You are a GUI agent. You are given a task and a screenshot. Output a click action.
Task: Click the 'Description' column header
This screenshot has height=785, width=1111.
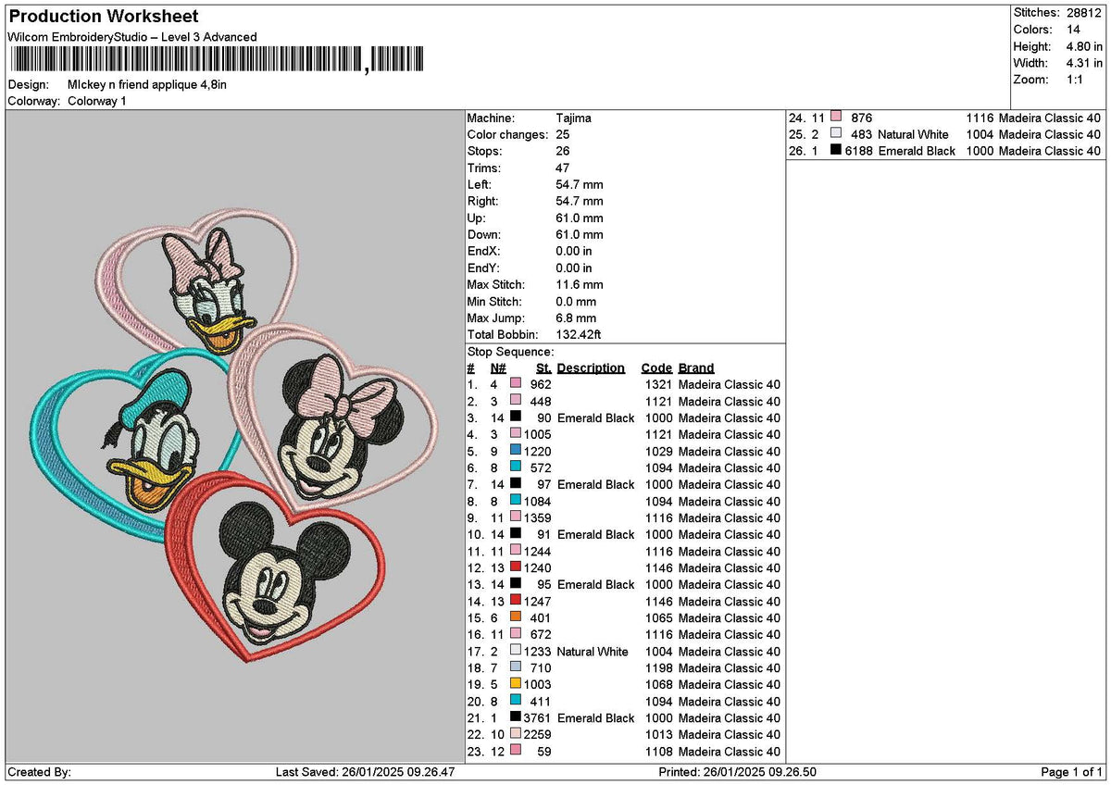(591, 368)
